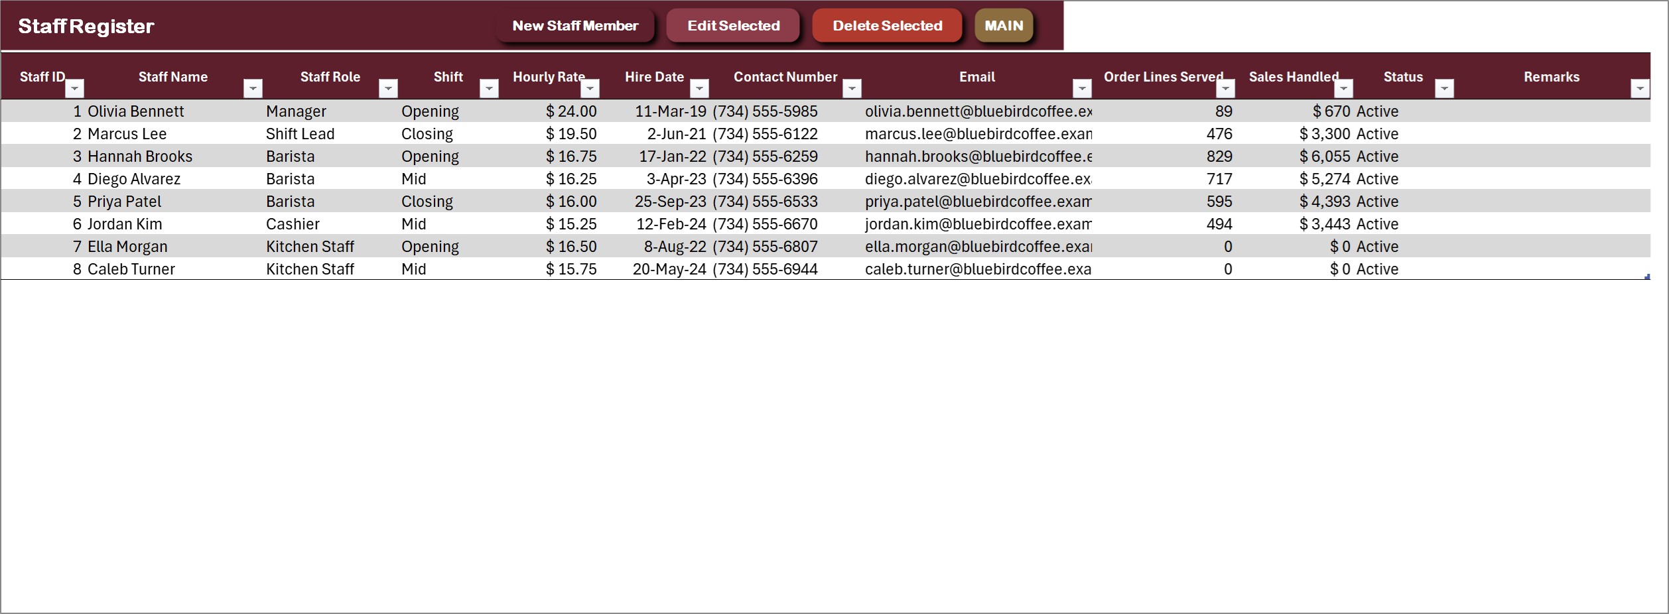The height and width of the screenshot is (614, 1669).
Task: Click the Delete Selected button
Action: [887, 26]
